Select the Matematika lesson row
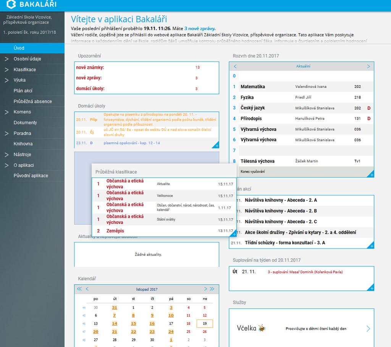The height and width of the screenshot is (347, 391). [x=301, y=87]
